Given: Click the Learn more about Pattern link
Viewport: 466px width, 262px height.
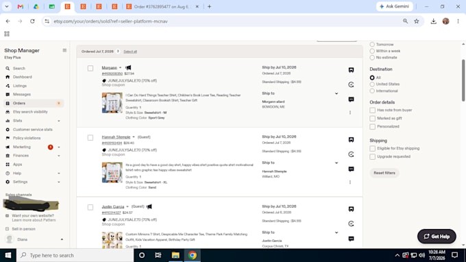Looking at the screenshot, I should pos(34,220).
